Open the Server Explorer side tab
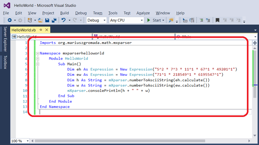 [x=5, y=39]
